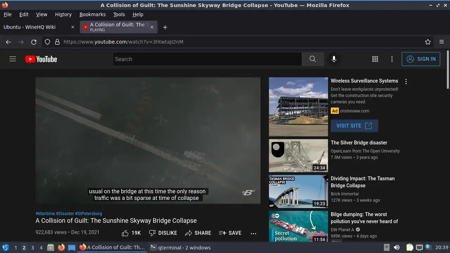Reload the current page
Viewport: 450px width, 253px height.
click(34, 42)
